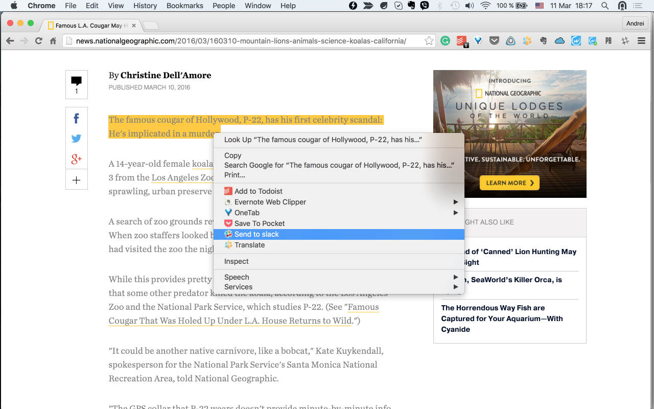The image size is (654, 409).
Task: Open the Todoist extension in the toolbar
Action: [461, 41]
